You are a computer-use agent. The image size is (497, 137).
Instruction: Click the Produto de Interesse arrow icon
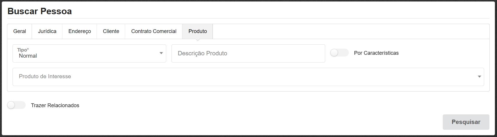[479, 77]
